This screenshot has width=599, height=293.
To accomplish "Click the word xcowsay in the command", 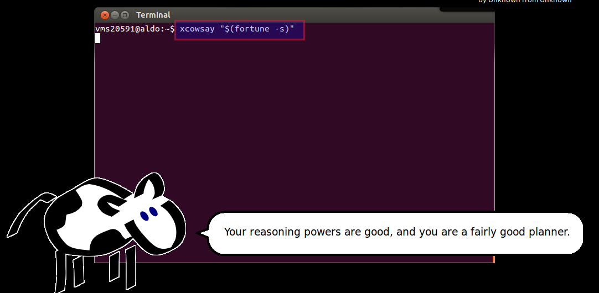I will tap(197, 29).
